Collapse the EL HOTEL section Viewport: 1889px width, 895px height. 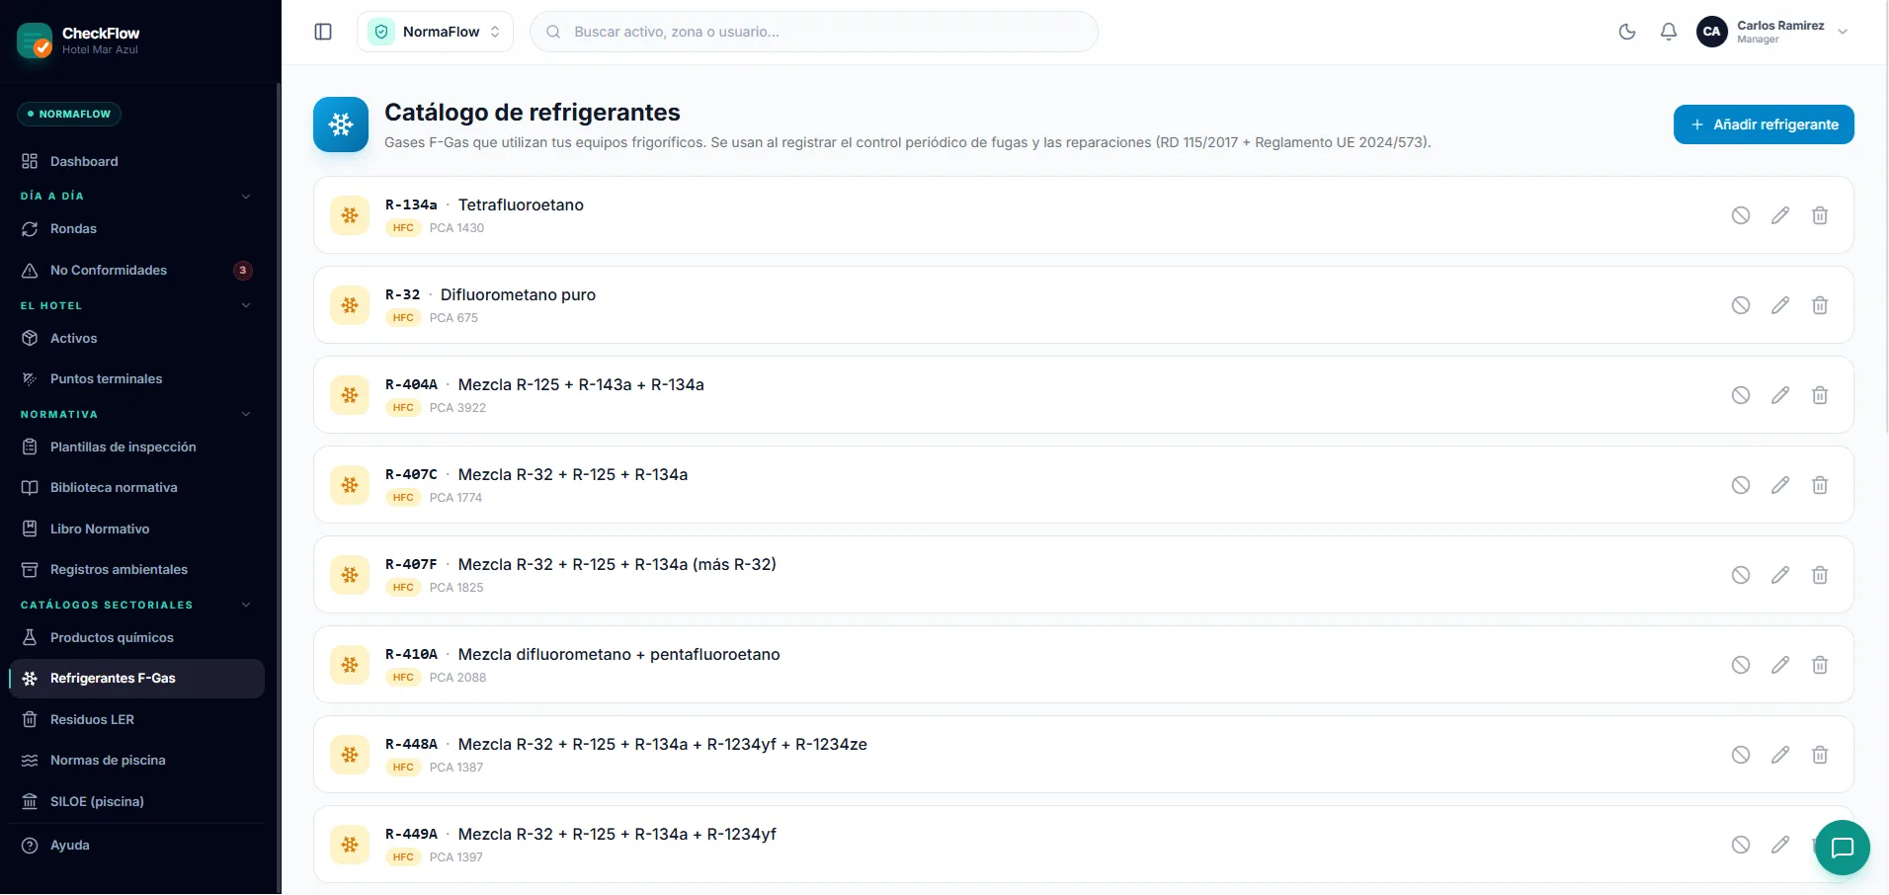tap(246, 305)
